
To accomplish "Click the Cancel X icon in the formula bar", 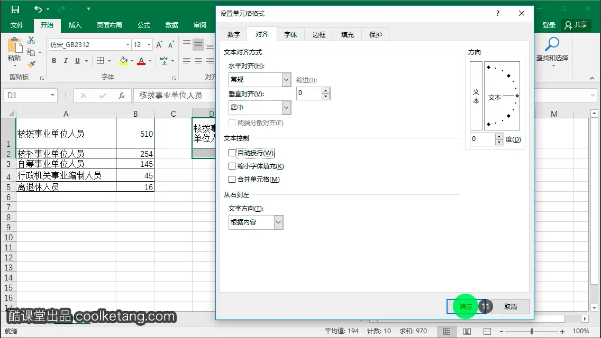I will click(x=83, y=95).
